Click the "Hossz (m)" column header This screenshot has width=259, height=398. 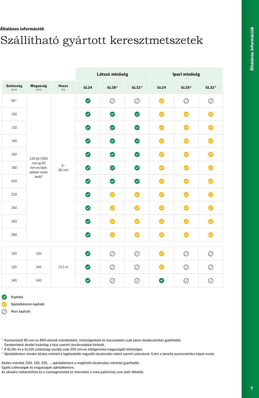63,87
